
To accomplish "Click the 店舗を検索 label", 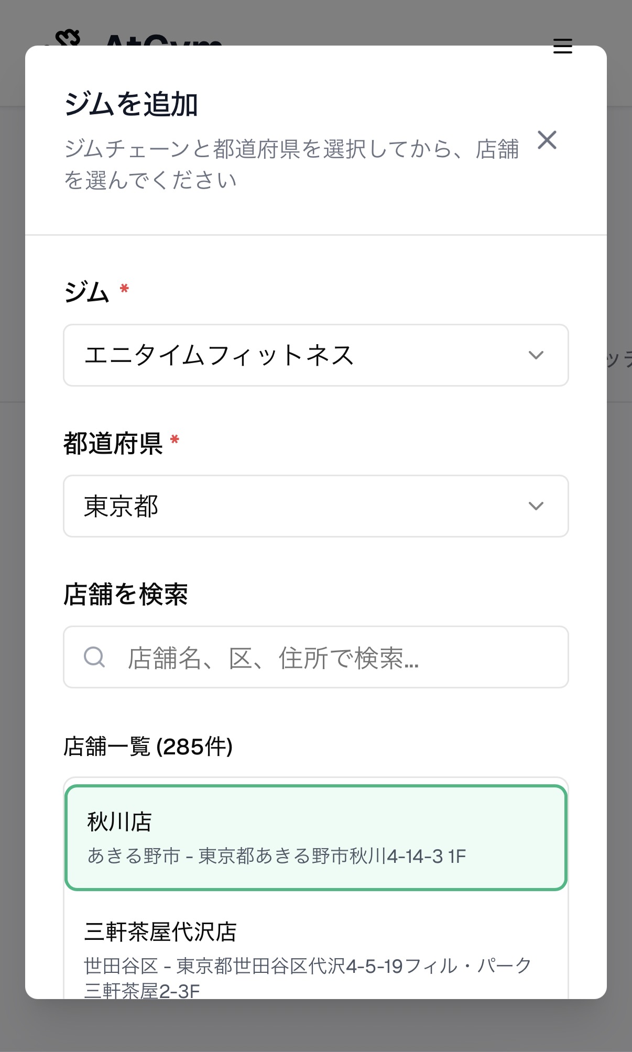I will click(126, 594).
